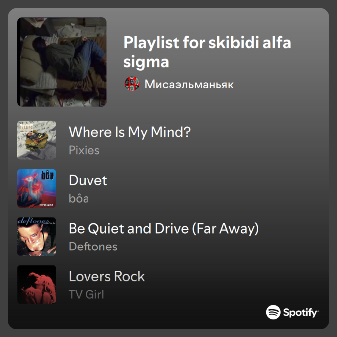This screenshot has height=337, width=337.
Task: Go to the Мисаэльманьяк username
Action: click(189, 84)
